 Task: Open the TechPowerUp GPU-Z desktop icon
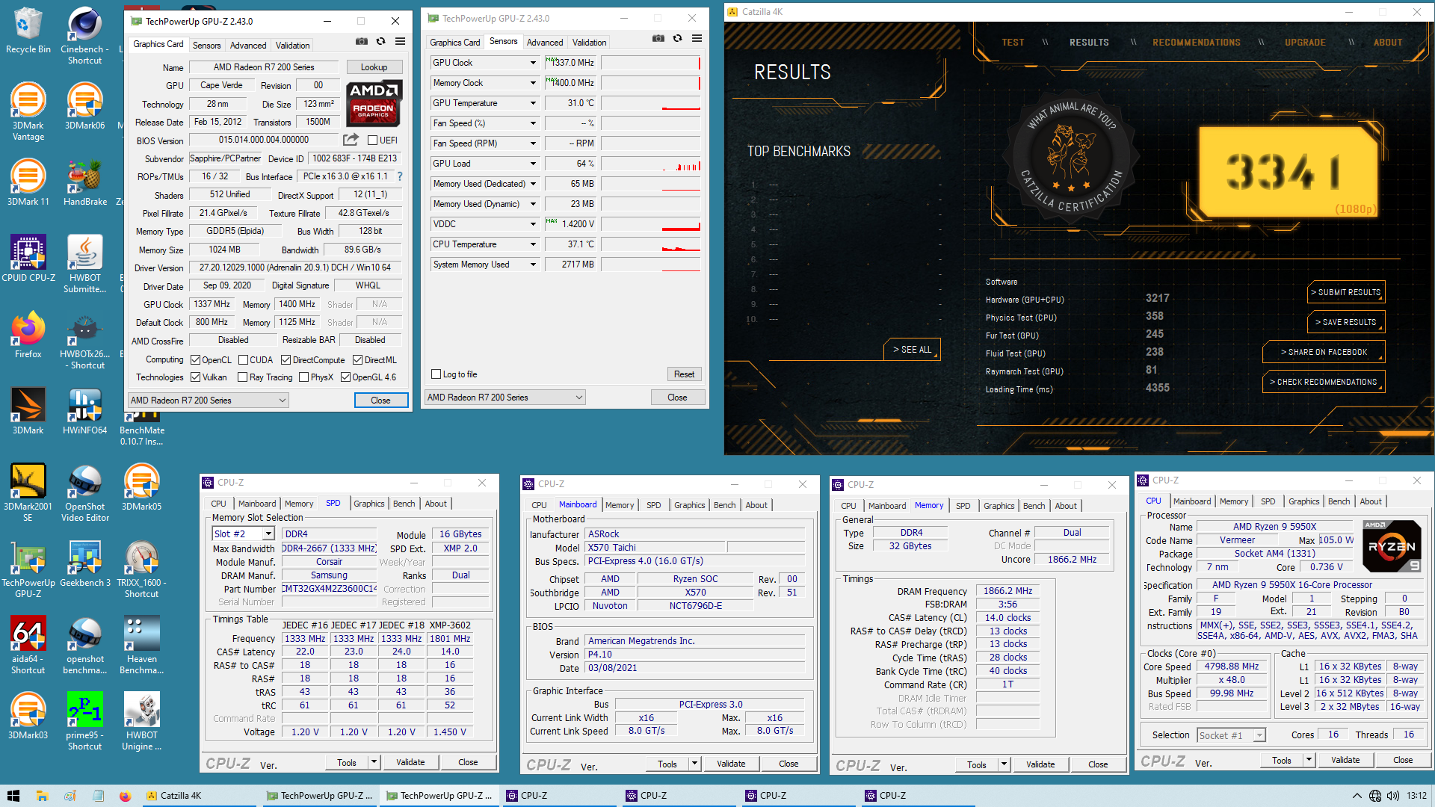coord(28,569)
